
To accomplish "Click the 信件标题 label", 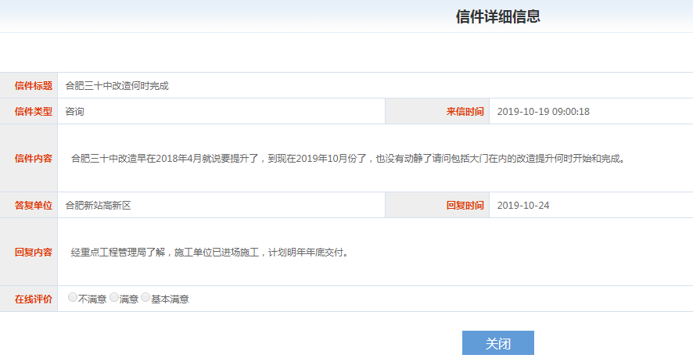I will [x=33, y=86].
